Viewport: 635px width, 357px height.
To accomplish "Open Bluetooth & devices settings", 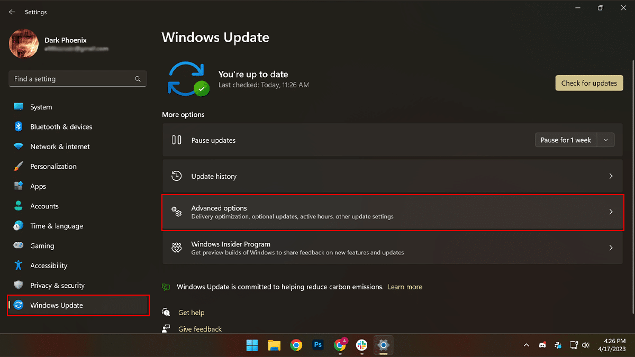I will coord(61,127).
